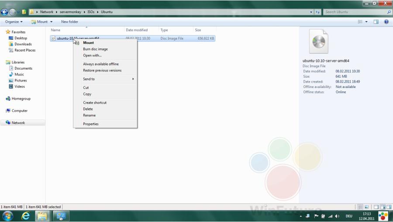Sort by the Name column header
The image size is (393, 222).
click(x=55, y=30)
